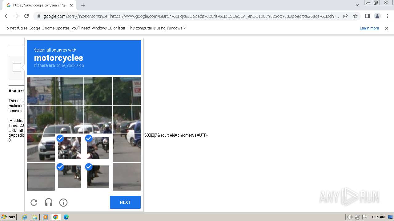Get an audio challenge via headphones icon
Image resolution: width=394 pixels, height=221 pixels.
click(x=49, y=202)
